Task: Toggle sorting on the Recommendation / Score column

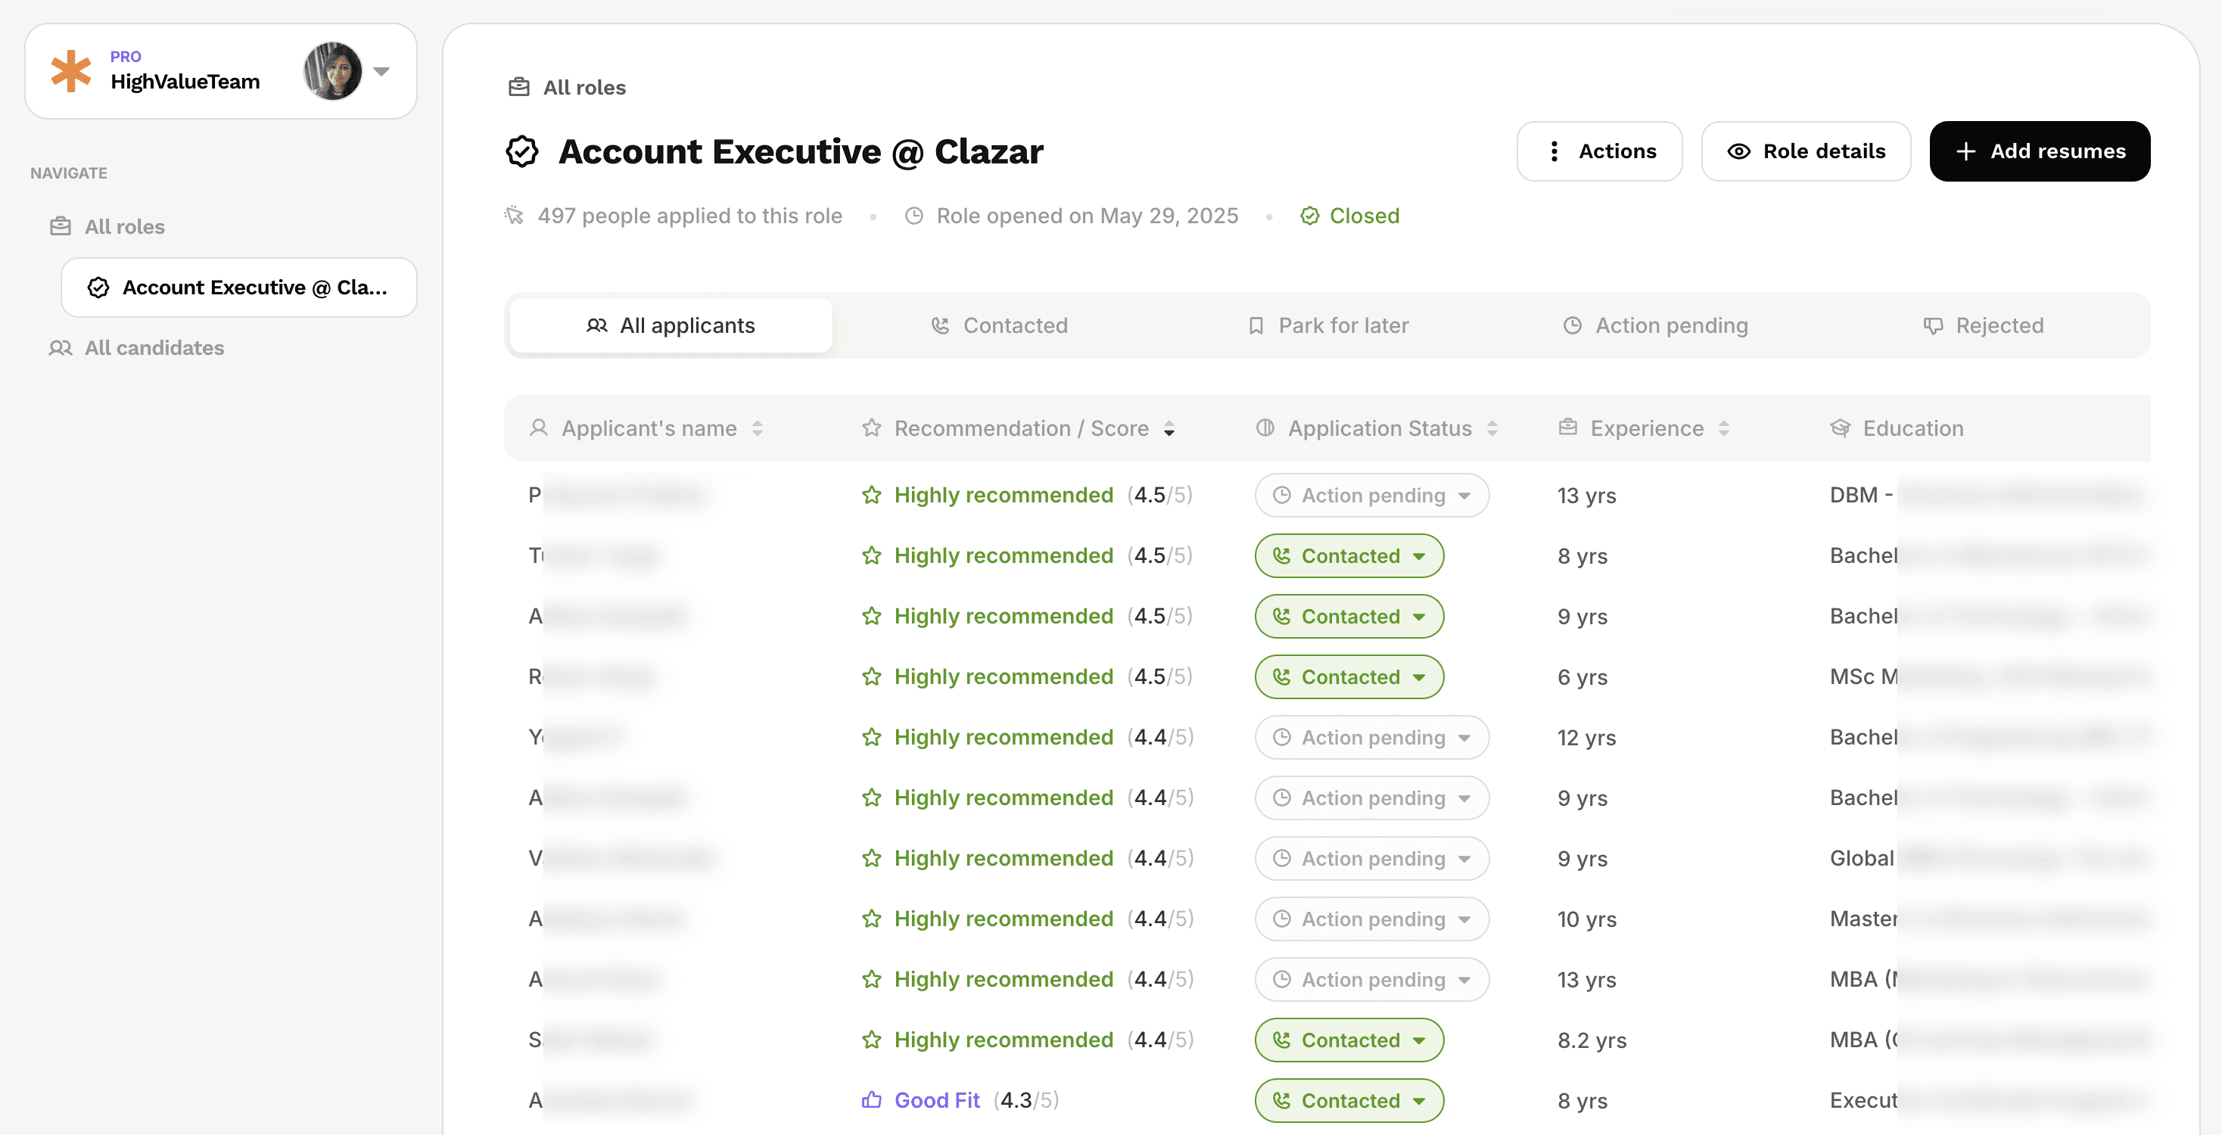Action: (1170, 428)
